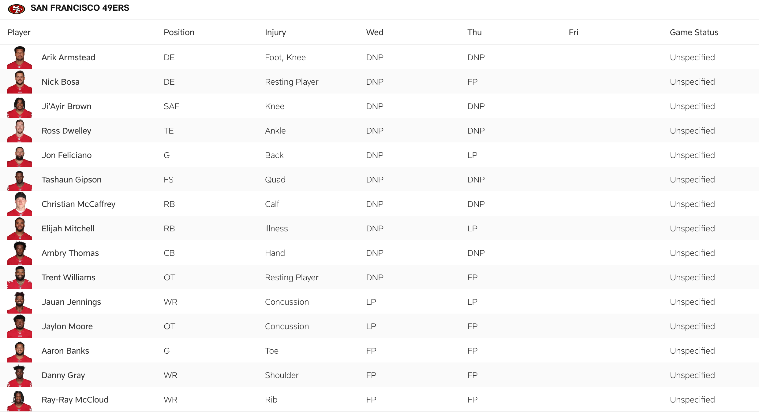
Task: Click the Position column header
Action: [x=179, y=32]
